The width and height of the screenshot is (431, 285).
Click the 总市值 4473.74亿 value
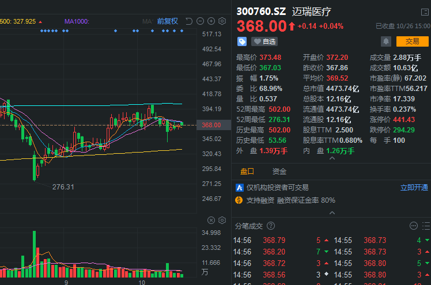[x=342, y=89]
